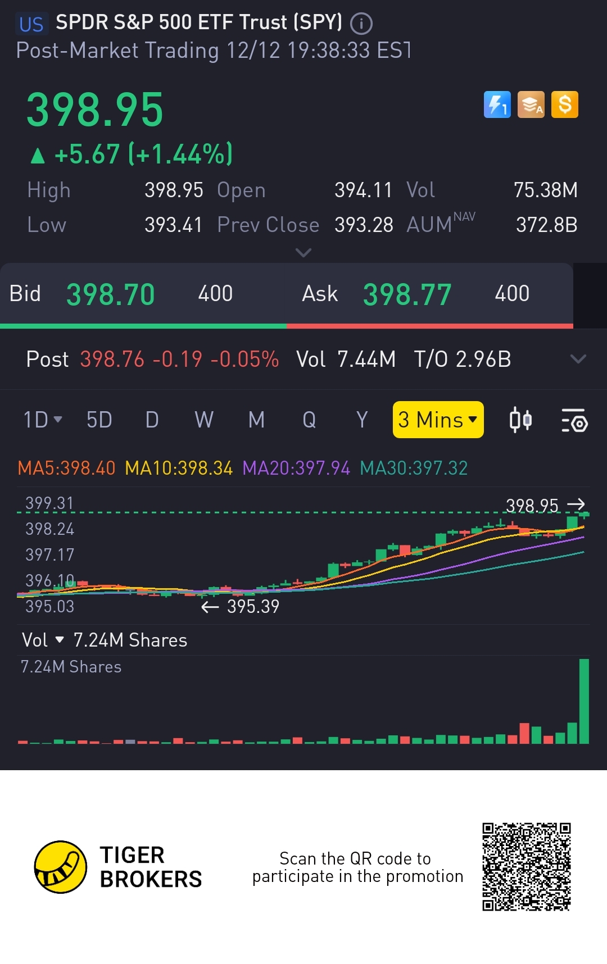Viewport: 607px width, 964px height.
Task: Switch to the 5D chart tab
Action: [x=99, y=420]
